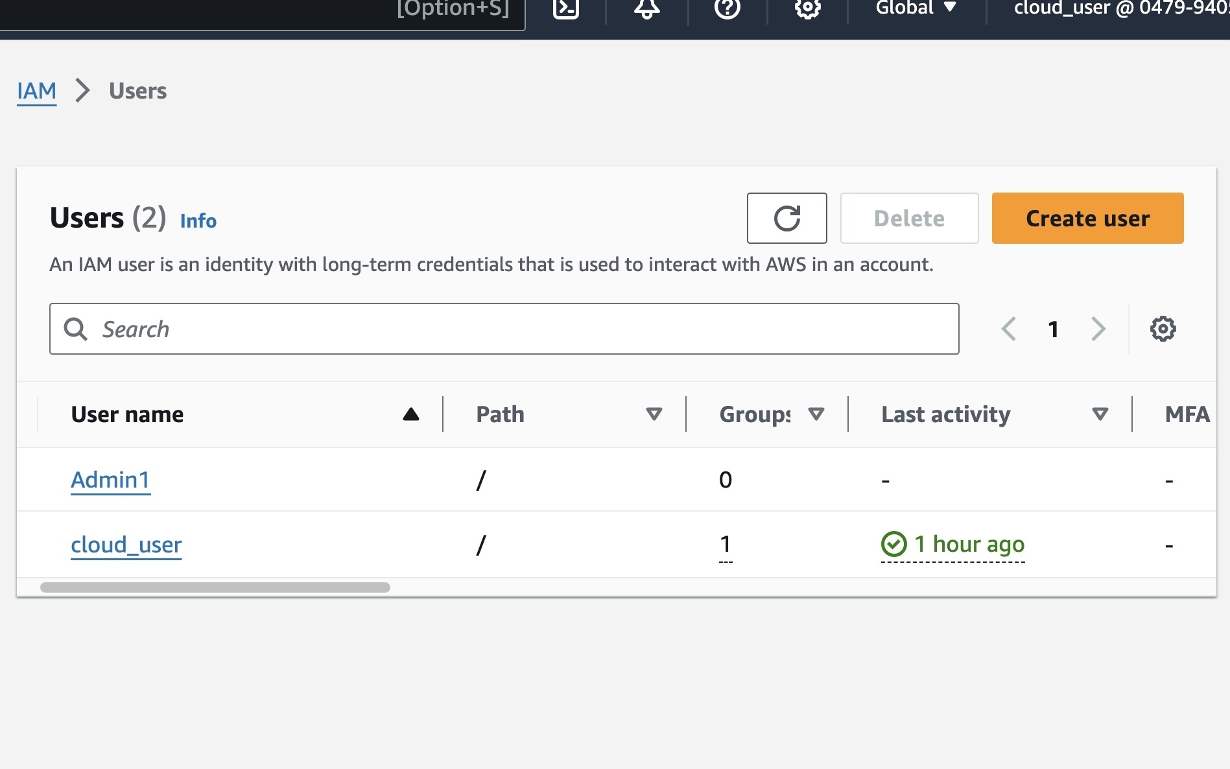Go to previous page of users
This screenshot has height=769, width=1230.
pos(1009,329)
